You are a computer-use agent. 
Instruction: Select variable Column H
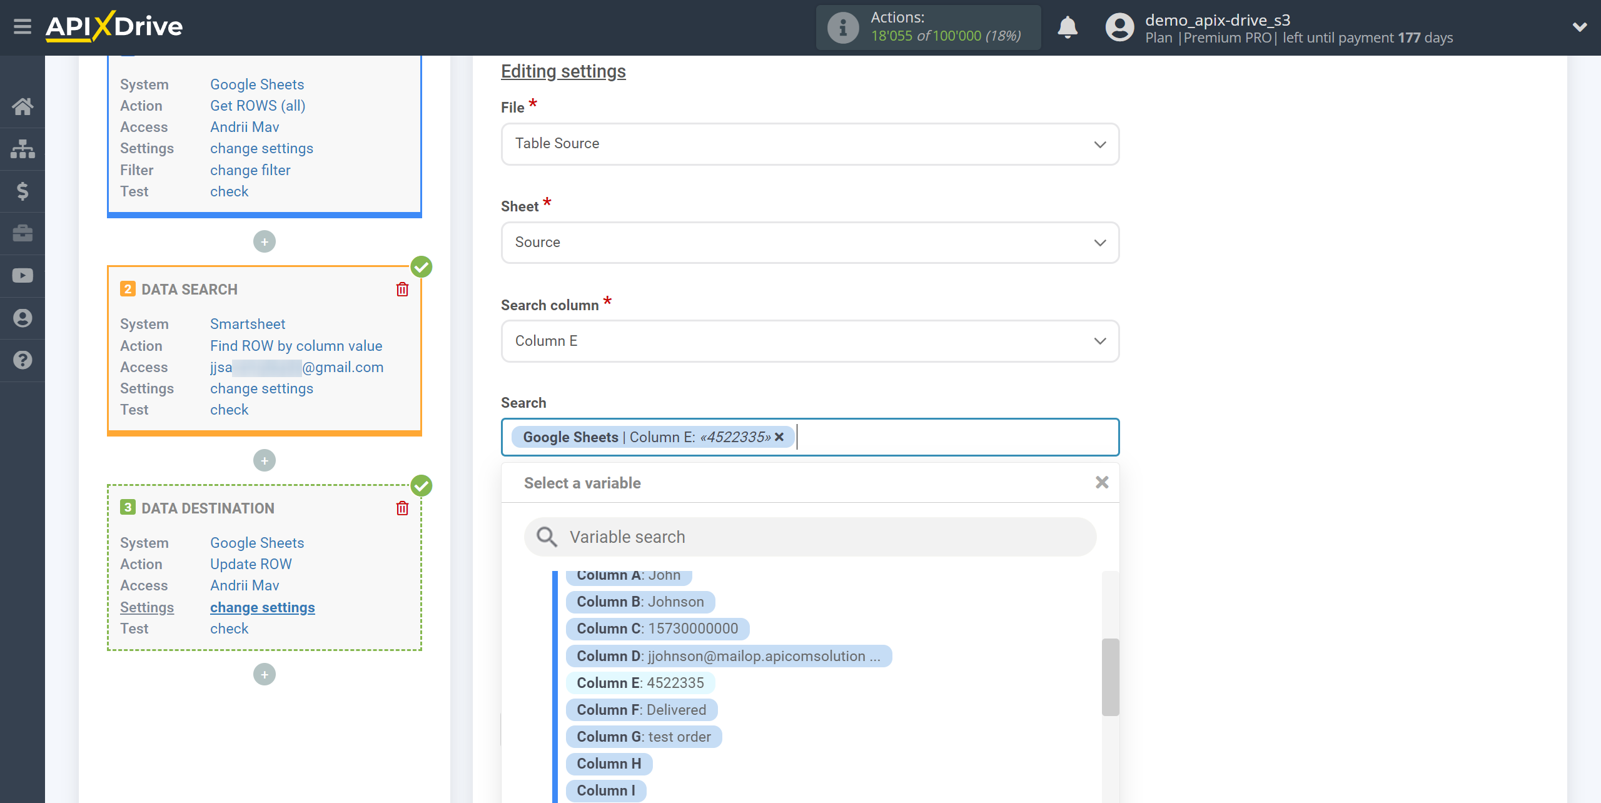pyautogui.click(x=609, y=764)
